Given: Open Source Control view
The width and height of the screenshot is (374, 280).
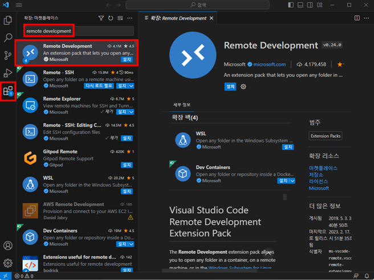Looking at the screenshot, I should pos(8,55).
